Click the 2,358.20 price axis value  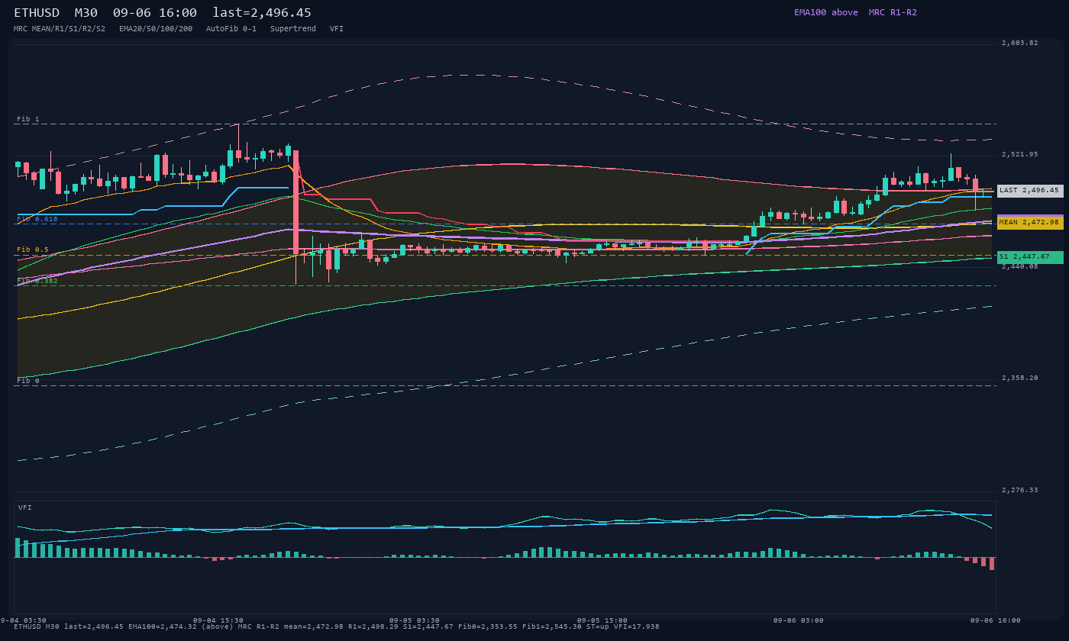tap(1020, 378)
